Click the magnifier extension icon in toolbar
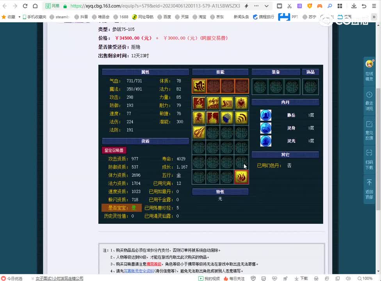381x281 pixels. tap(329, 6)
